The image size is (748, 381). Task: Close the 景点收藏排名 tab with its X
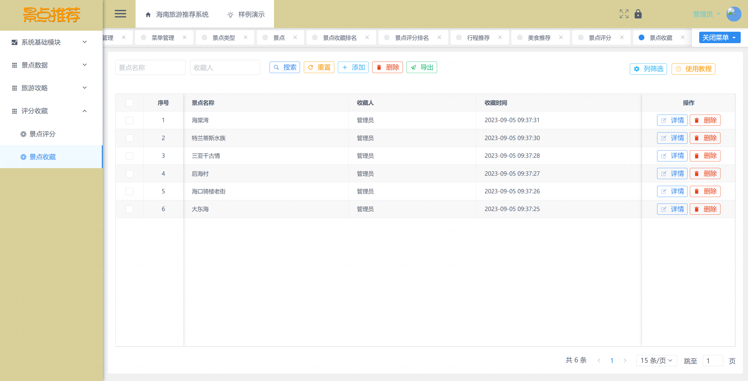367,37
